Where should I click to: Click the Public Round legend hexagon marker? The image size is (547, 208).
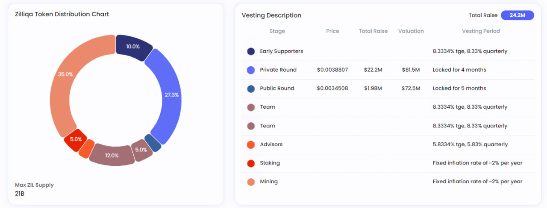(251, 89)
